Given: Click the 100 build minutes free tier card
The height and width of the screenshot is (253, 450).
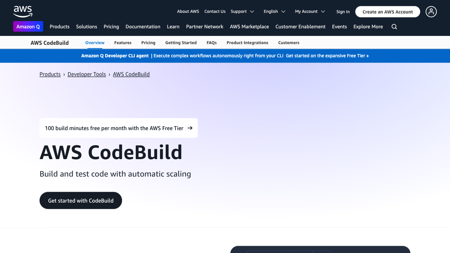Looking at the screenshot, I should 119,128.
